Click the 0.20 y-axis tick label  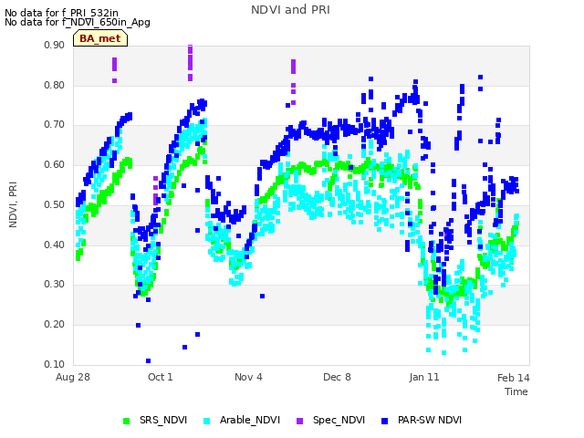click(55, 325)
